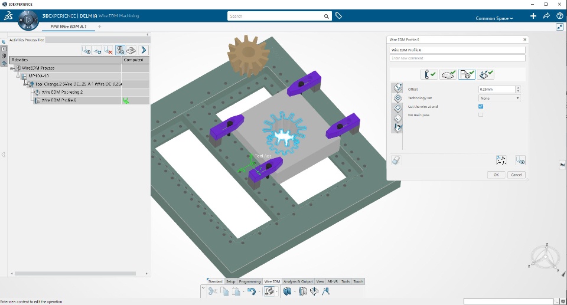The height and width of the screenshot is (305, 567).
Task: Switch to the Programming toolbar tab
Action: click(x=249, y=281)
